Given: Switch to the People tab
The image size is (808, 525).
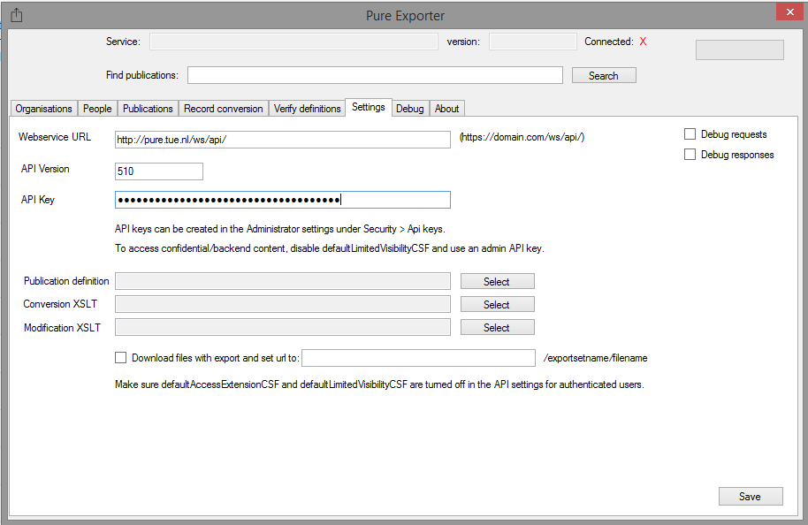Looking at the screenshot, I should click(x=97, y=109).
